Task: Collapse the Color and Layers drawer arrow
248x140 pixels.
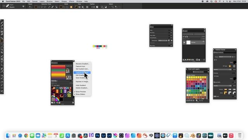Action: tap(187, 69)
